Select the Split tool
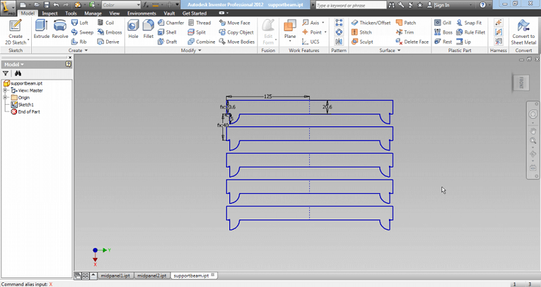541x287 pixels. click(197, 32)
